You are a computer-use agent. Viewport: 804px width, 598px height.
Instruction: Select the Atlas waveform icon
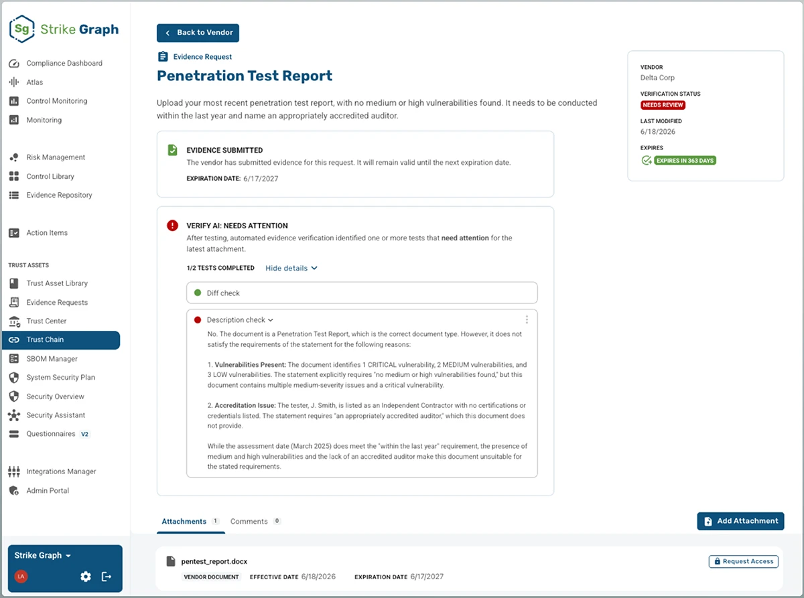point(13,82)
